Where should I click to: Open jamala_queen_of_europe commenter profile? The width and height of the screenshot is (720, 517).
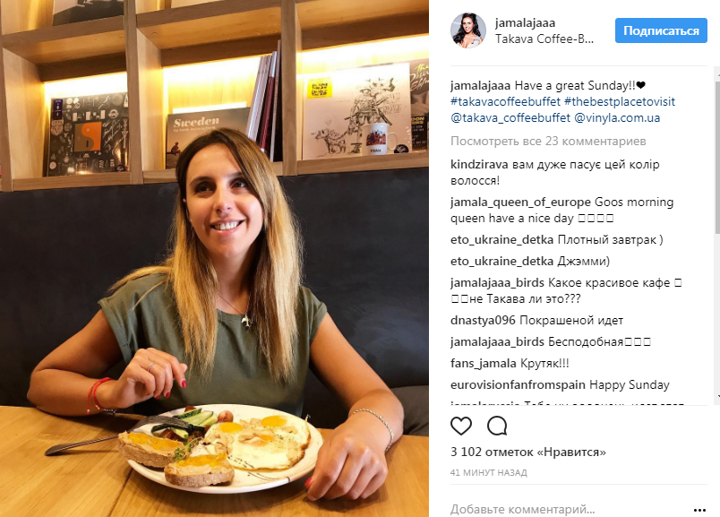[x=520, y=202]
